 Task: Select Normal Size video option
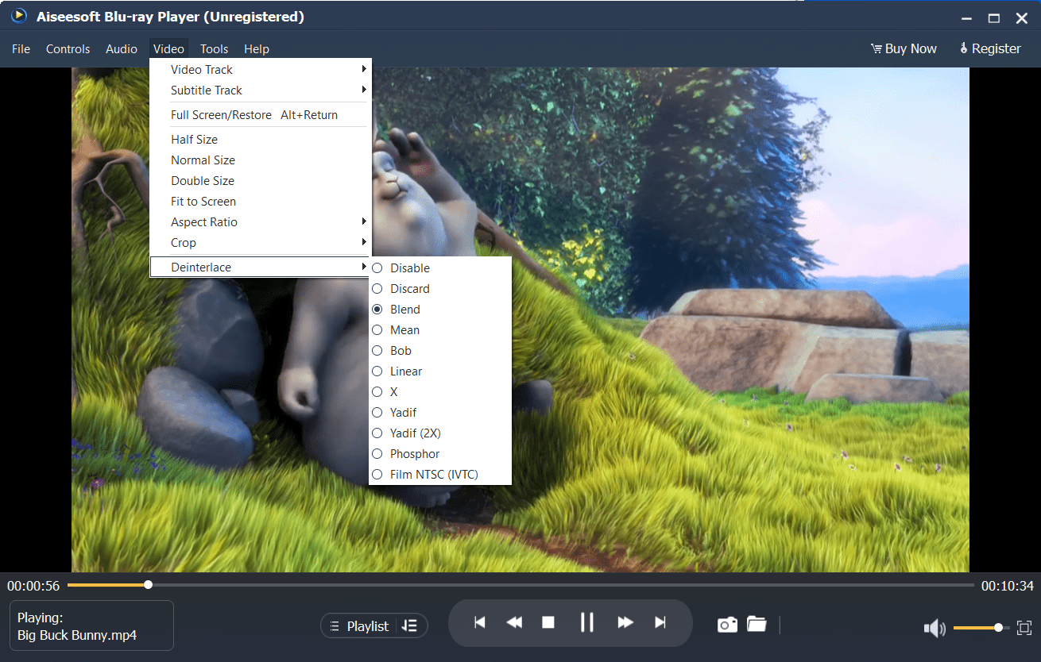click(261, 160)
